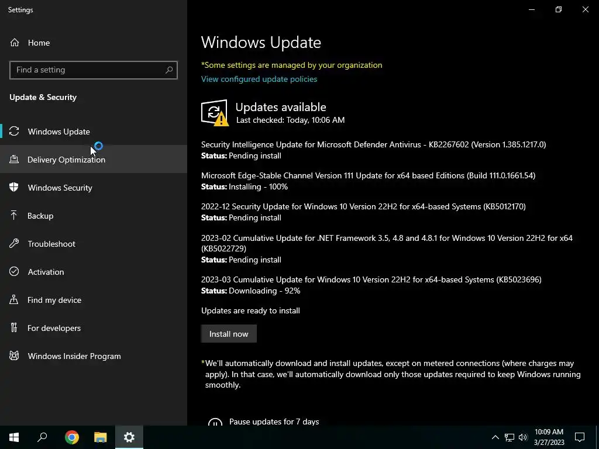Click the Windows Update sync arrows icon

(14, 132)
